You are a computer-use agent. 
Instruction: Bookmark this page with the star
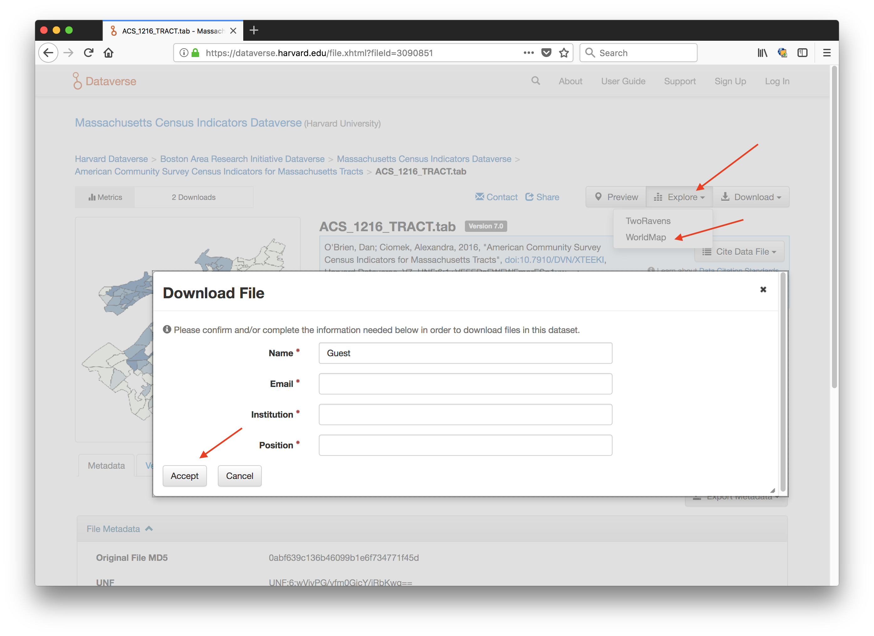tap(564, 53)
